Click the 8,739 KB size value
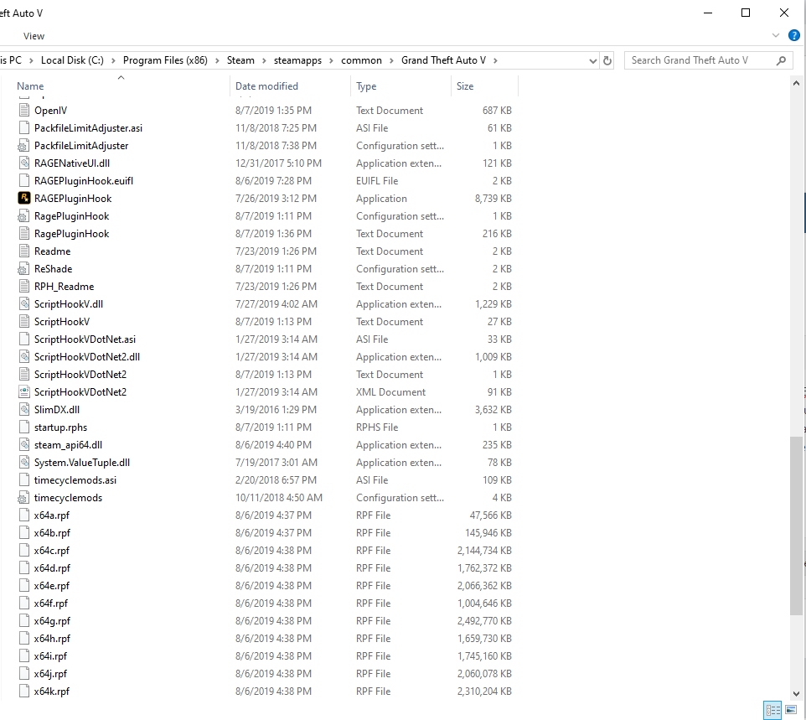 click(493, 199)
